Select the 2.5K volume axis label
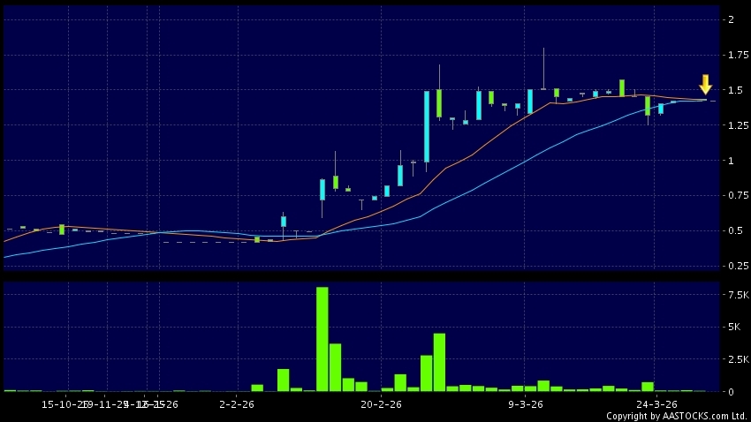 735,359
